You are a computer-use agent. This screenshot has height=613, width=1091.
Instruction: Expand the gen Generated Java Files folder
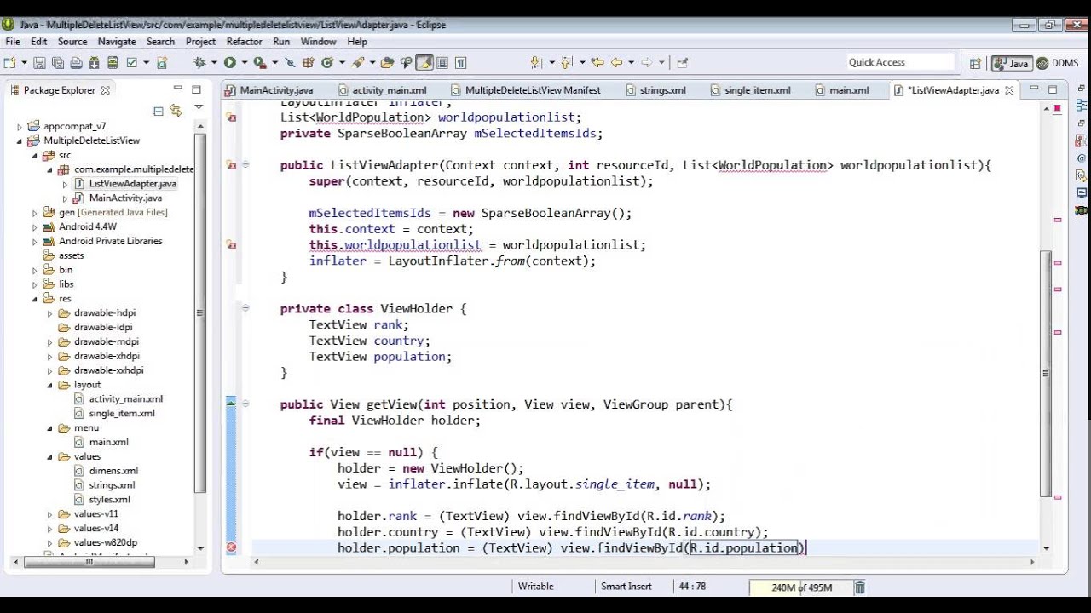click(x=35, y=213)
